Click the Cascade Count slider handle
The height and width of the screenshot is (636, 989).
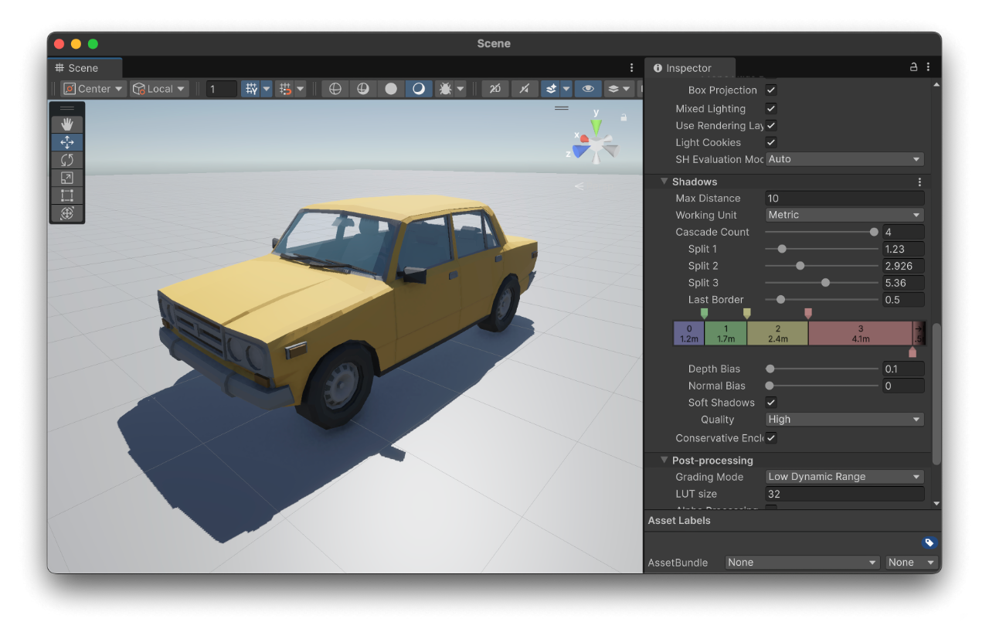click(x=874, y=232)
